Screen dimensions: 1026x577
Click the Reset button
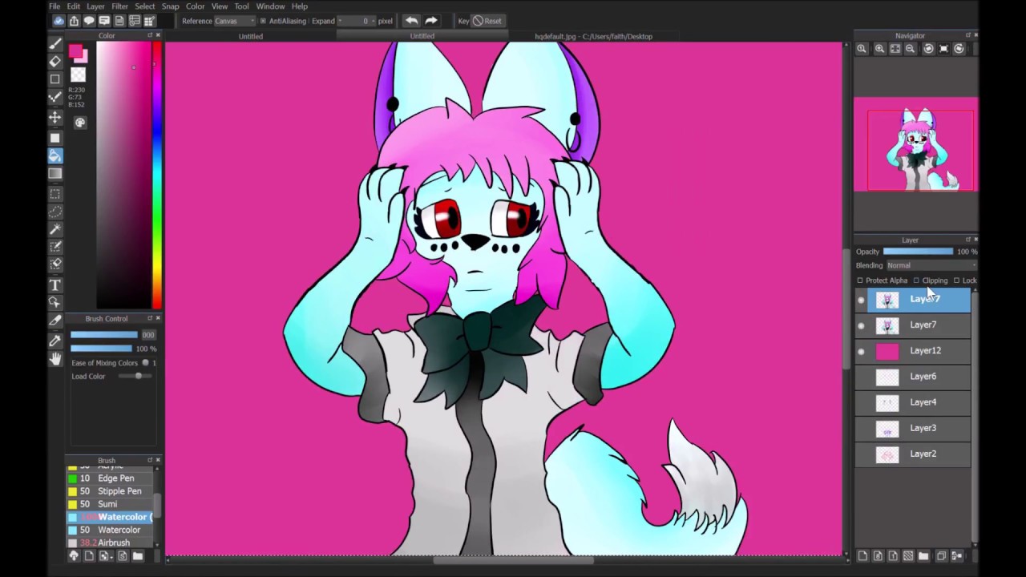[487, 21]
